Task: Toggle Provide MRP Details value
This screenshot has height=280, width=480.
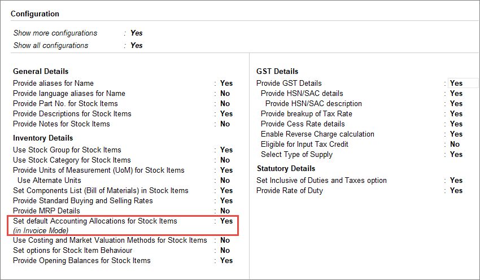Action: tap(225, 211)
